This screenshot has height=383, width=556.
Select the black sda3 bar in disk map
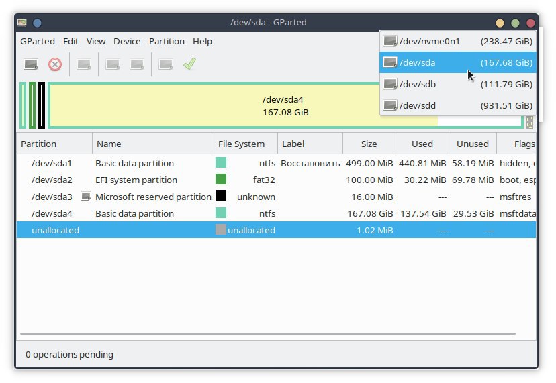[42, 105]
